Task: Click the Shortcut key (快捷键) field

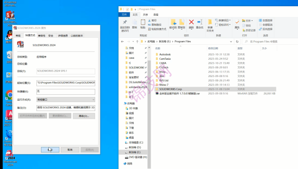Action: click(x=66, y=92)
